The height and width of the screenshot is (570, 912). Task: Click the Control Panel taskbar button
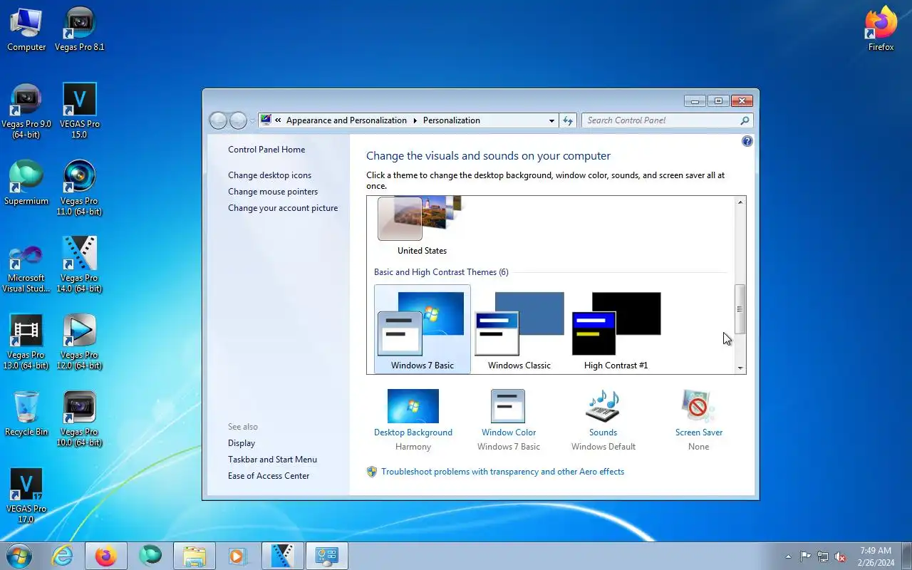327,556
